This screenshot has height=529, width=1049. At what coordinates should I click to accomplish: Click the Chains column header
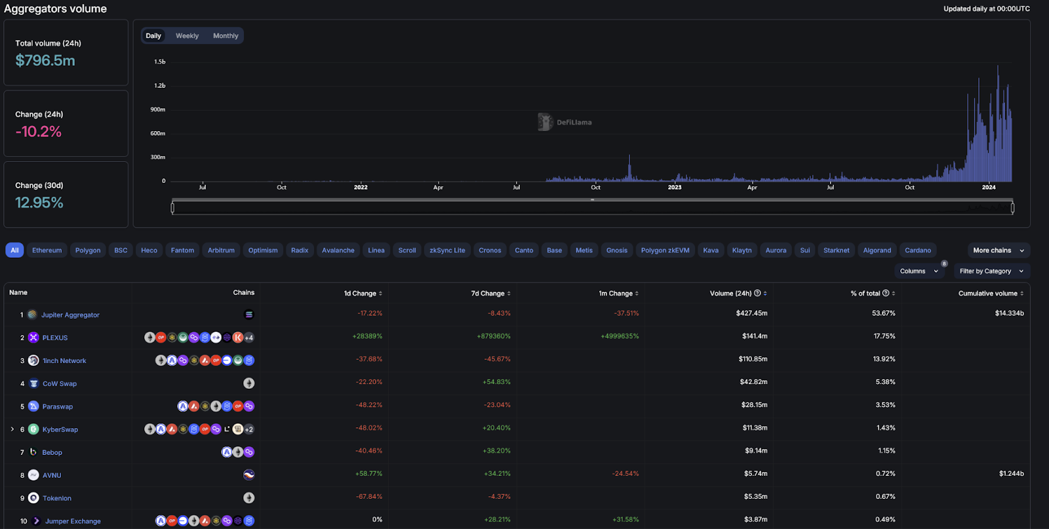tap(244, 292)
